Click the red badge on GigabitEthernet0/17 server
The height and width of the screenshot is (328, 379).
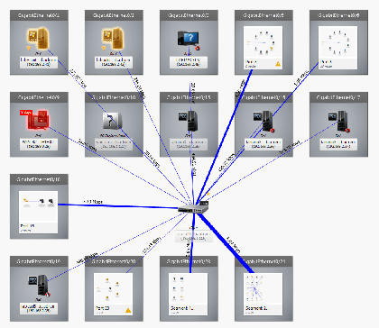[x=347, y=130]
